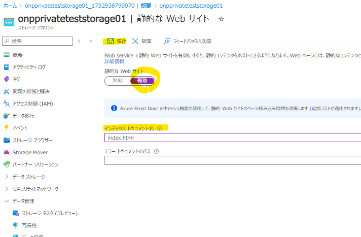Click the 保存 button label

tap(121, 41)
